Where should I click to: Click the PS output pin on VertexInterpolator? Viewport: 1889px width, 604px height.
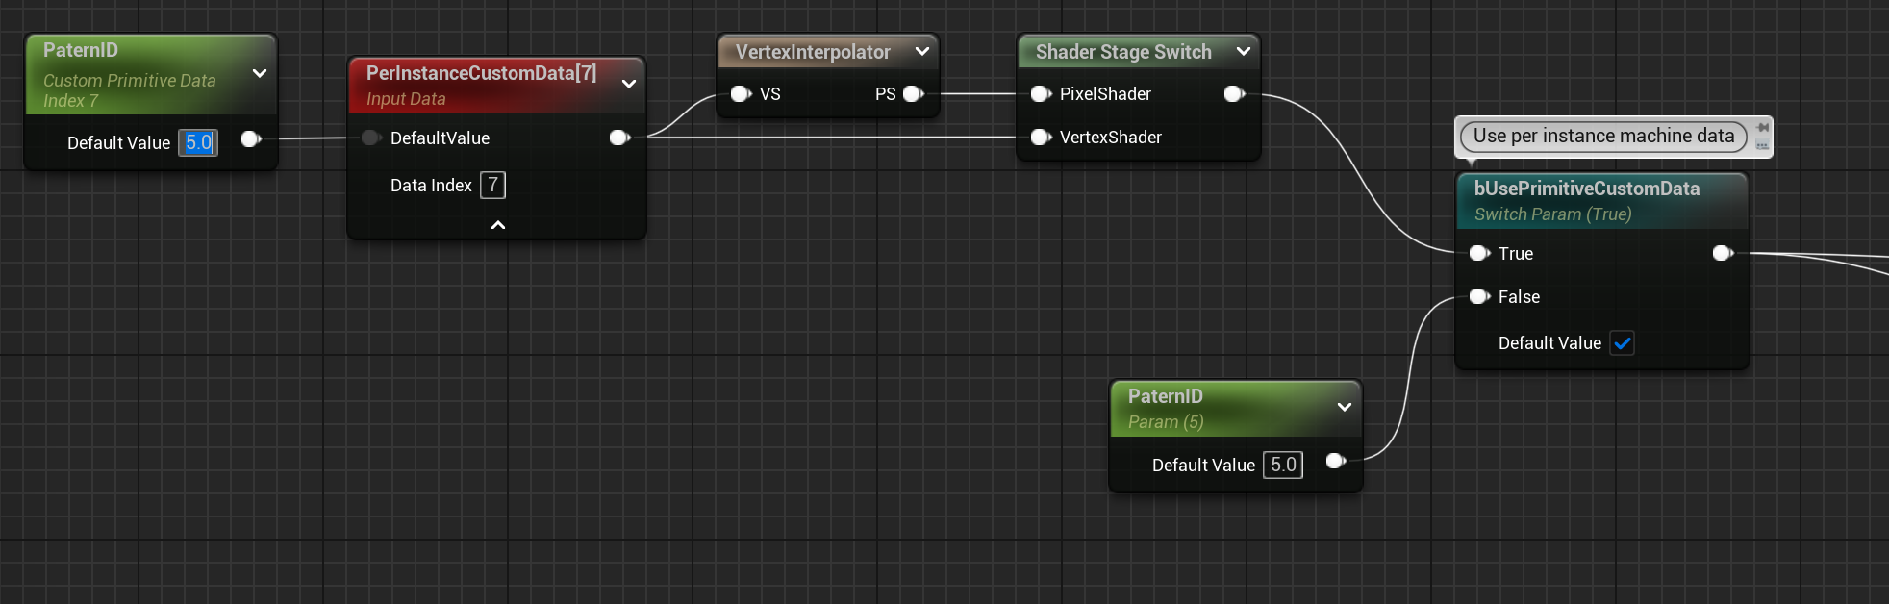click(x=914, y=93)
